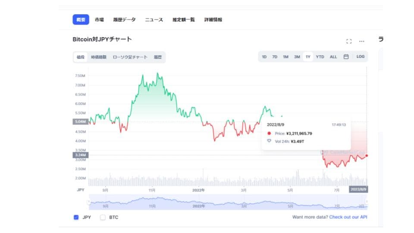Toggle LOG scale on chart
414x233 pixels.
pyautogui.click(x=361, y=57)
